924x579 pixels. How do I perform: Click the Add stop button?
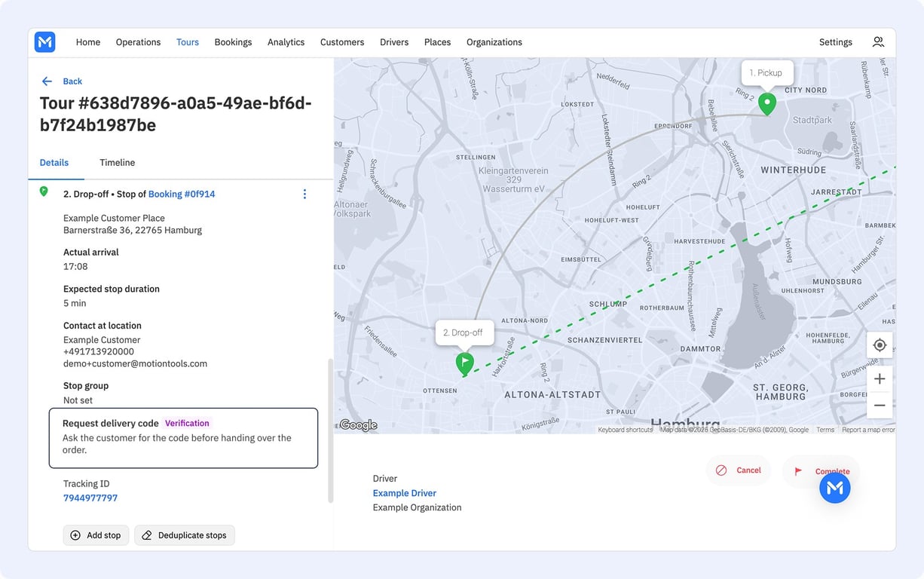[x=96, y=535]
